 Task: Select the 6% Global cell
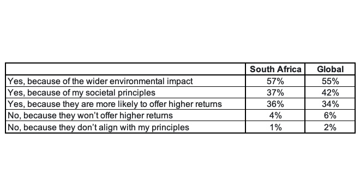330,115
